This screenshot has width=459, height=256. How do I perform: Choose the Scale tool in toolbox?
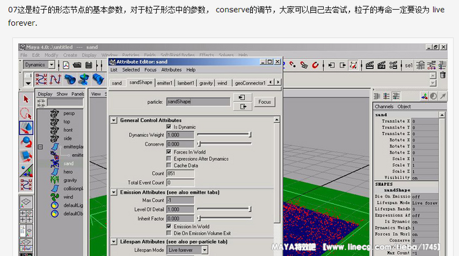click(26, 156)
